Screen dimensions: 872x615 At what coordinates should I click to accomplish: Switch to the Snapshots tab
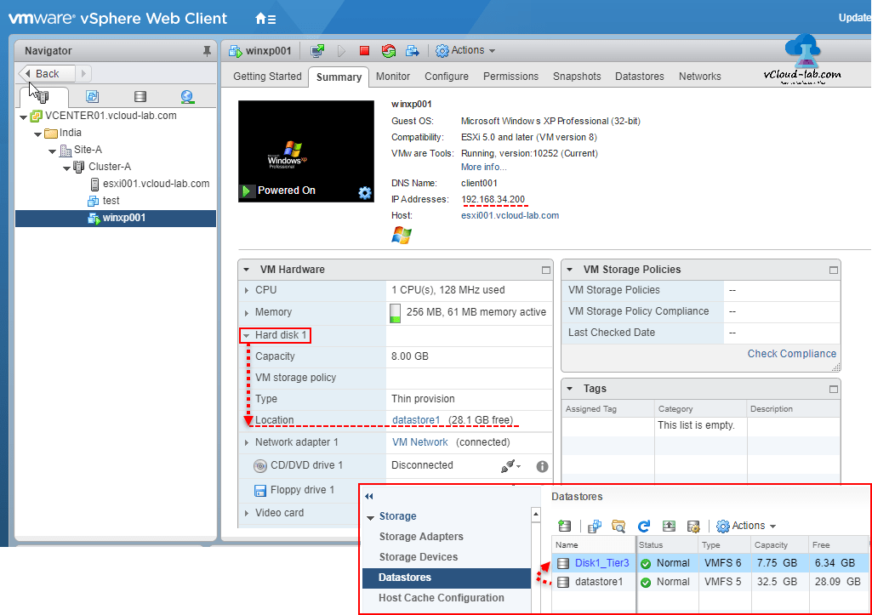click(x=577, y=76)
